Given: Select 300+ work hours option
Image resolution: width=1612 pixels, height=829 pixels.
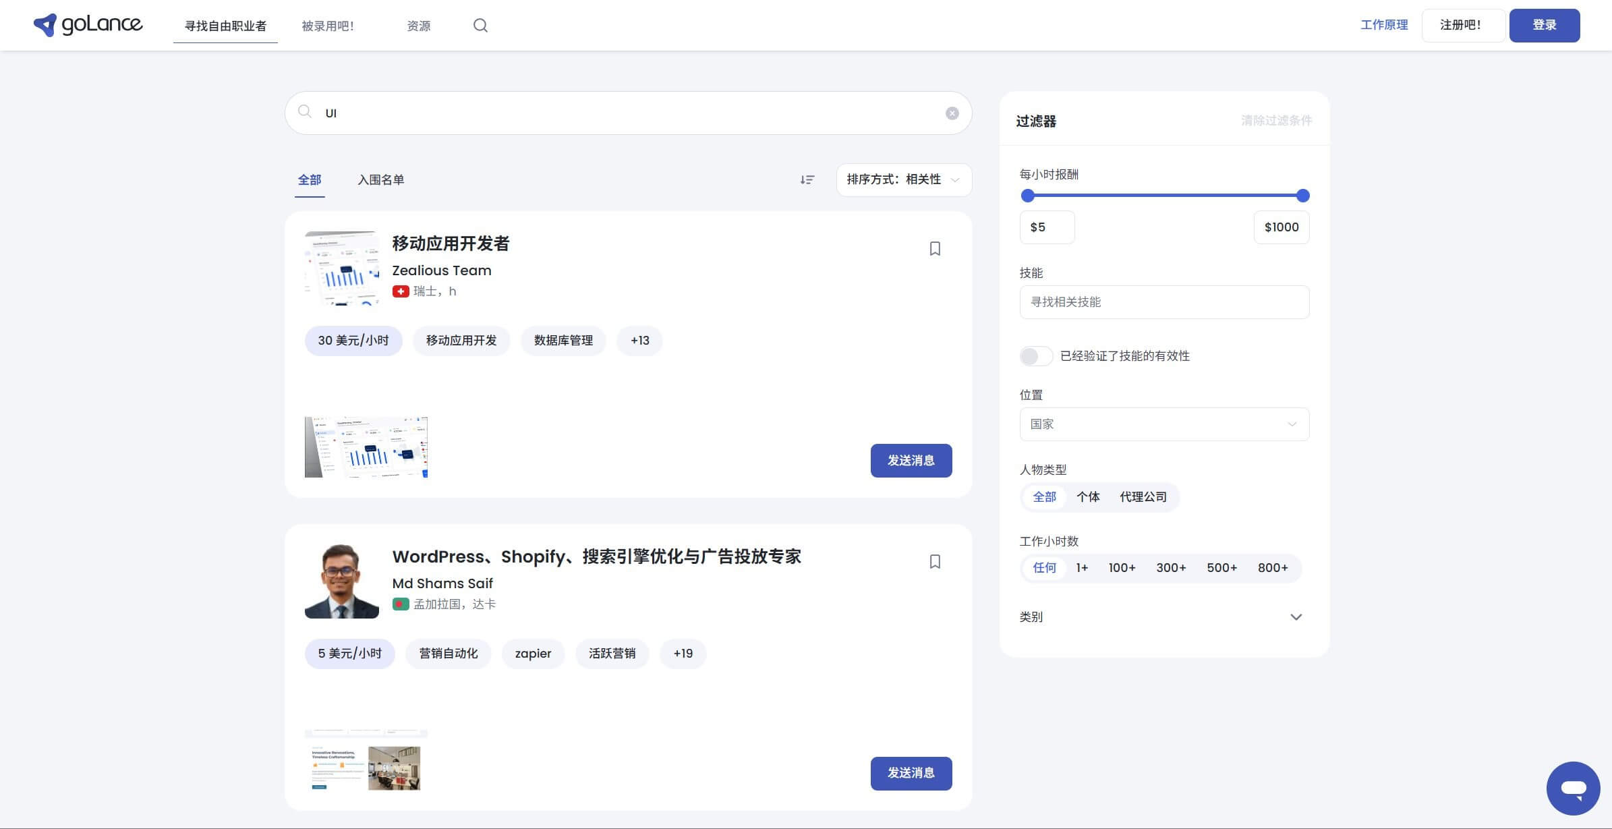Looking at the screenshot, I should tap(1171, 568).
